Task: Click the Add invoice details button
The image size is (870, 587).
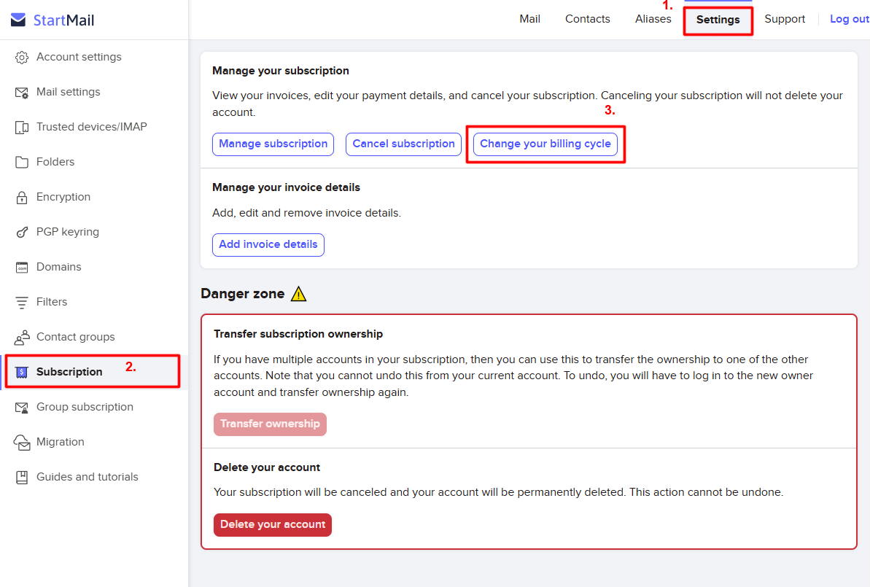Action: pos(268,244)
